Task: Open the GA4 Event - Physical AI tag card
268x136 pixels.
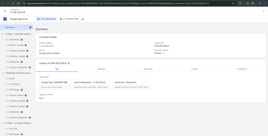Action: coord(131,85)
